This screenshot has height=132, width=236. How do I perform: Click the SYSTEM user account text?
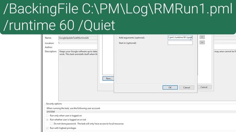coord(51,112)
